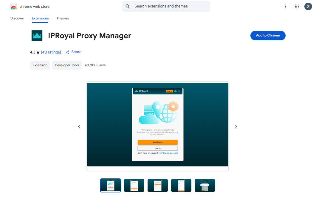Open the Themes tab
This screenshot has height=202, width=316.
pos(63,18)
